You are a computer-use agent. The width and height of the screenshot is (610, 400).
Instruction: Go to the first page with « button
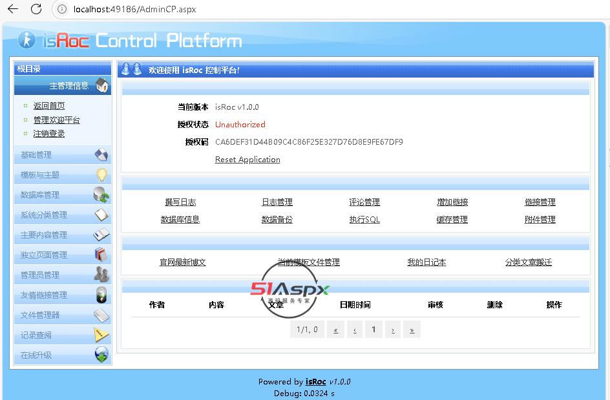[x=336, y=330]
